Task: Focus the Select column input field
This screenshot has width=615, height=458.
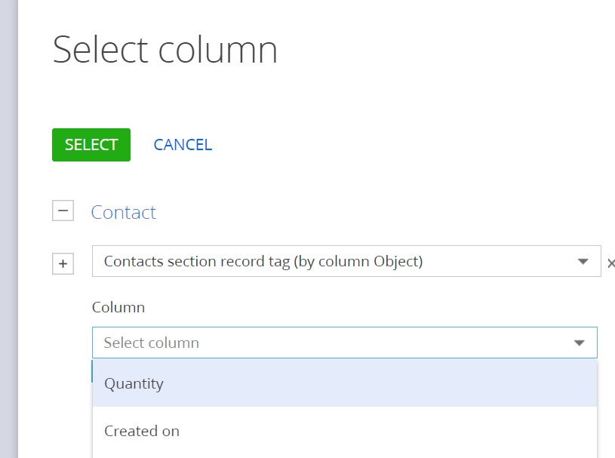Action: click(344, 343)
